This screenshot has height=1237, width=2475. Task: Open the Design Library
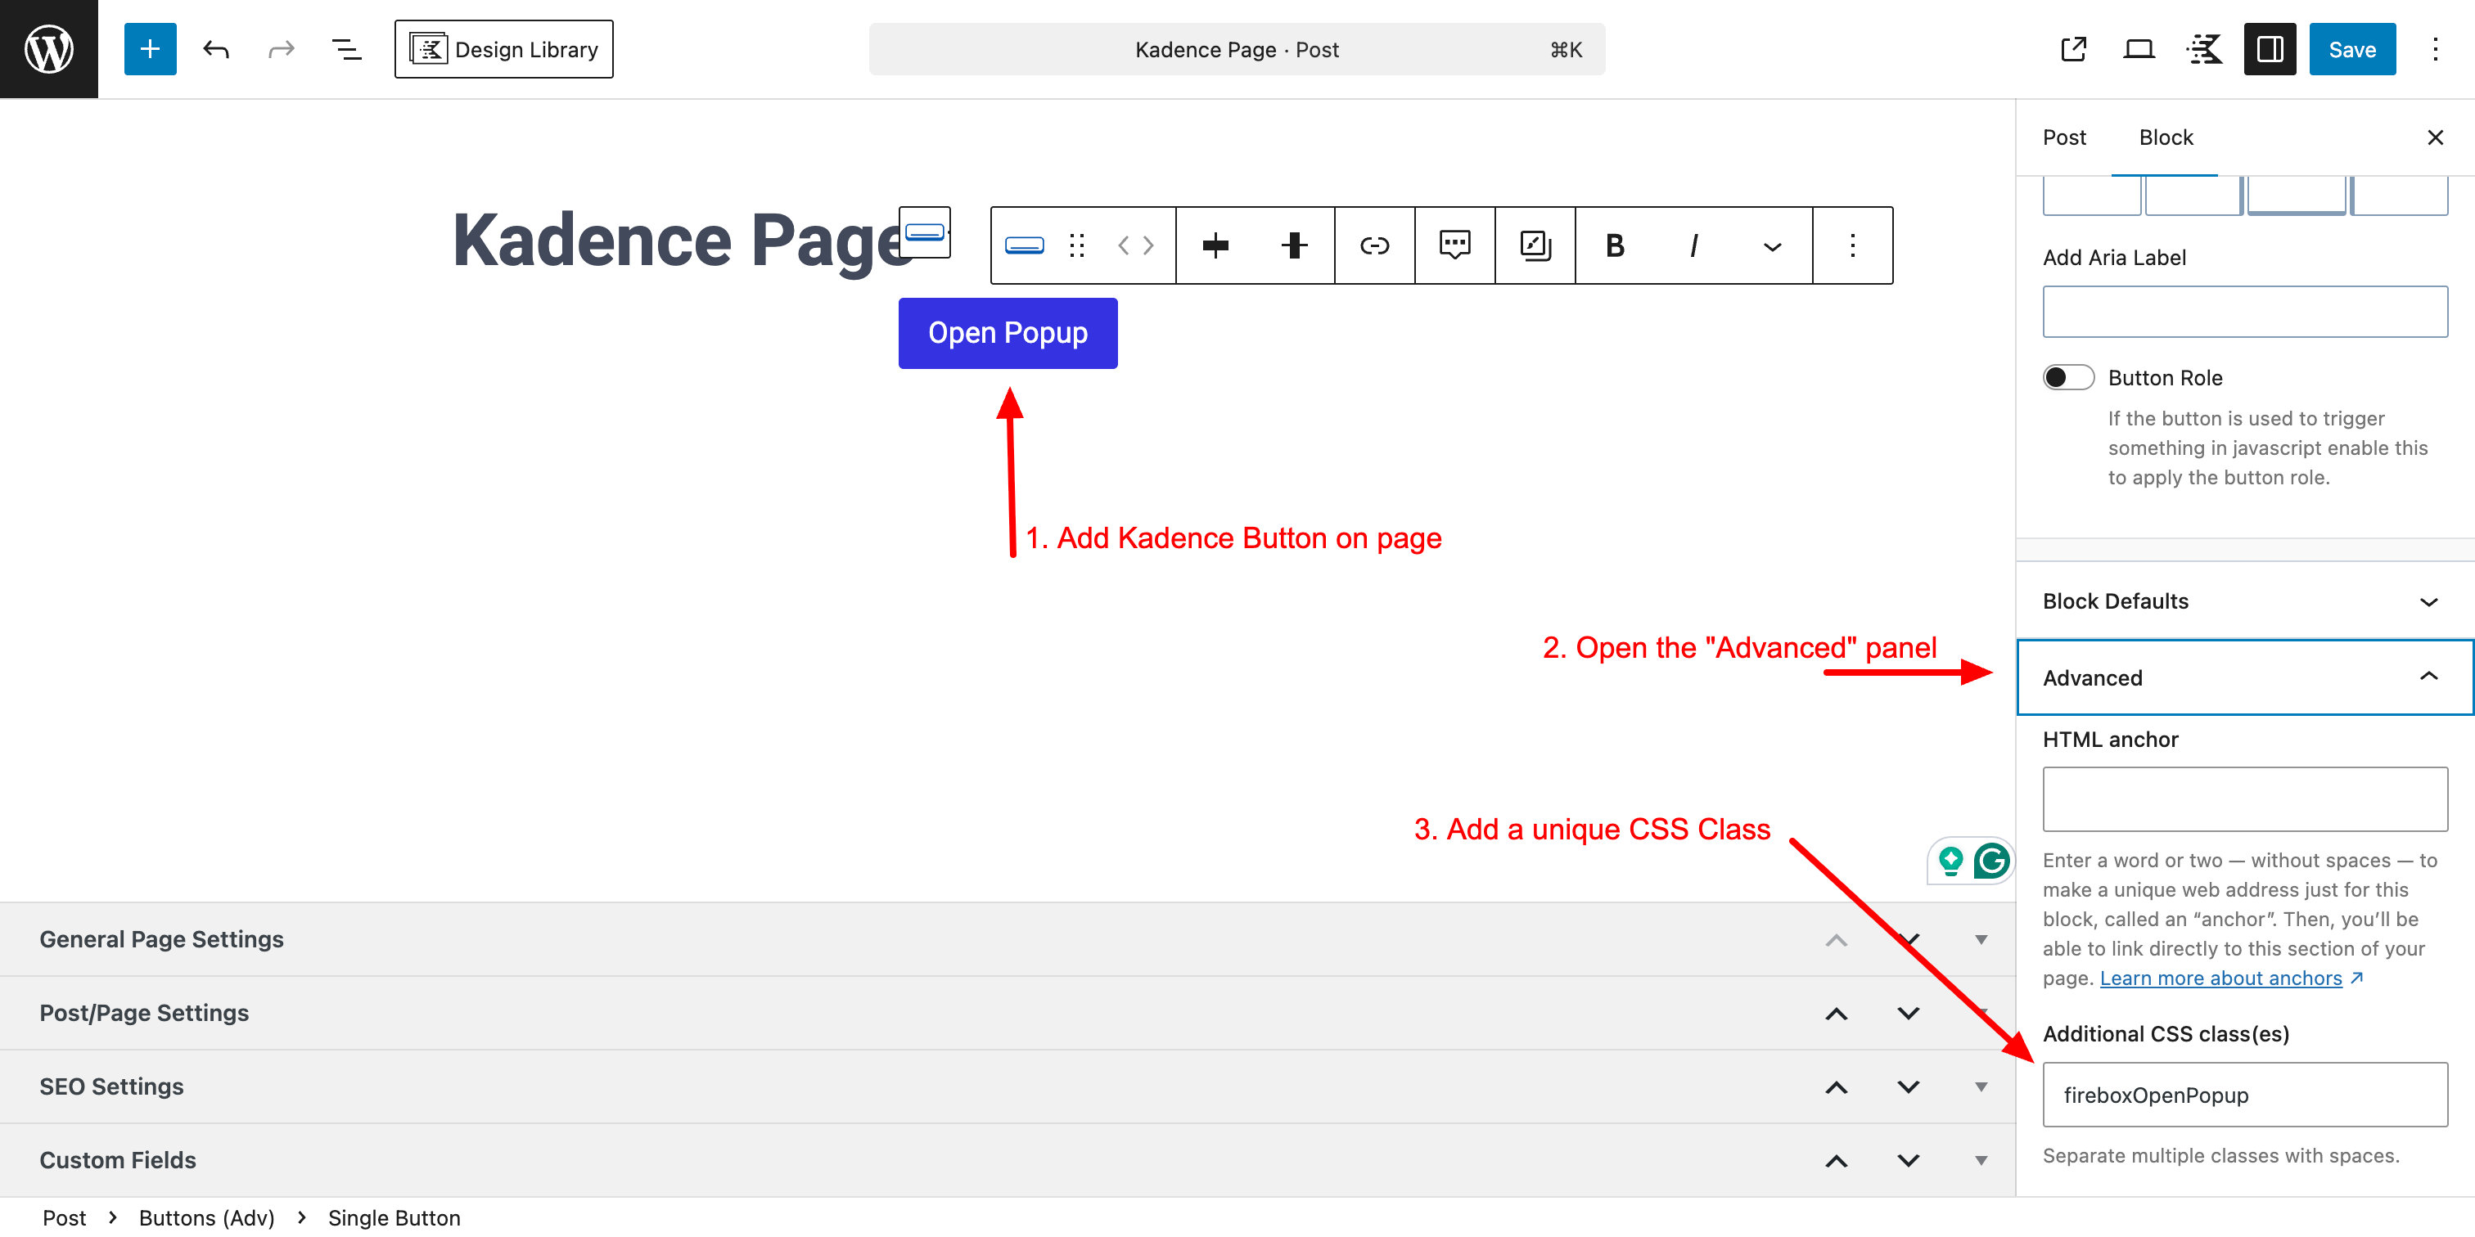pyautogui.click(x=503, y=49)
